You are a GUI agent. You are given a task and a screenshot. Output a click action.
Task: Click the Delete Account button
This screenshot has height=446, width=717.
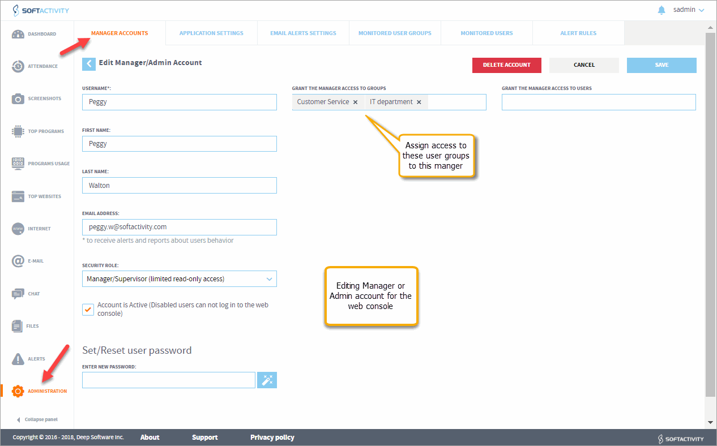pos(506,65)
